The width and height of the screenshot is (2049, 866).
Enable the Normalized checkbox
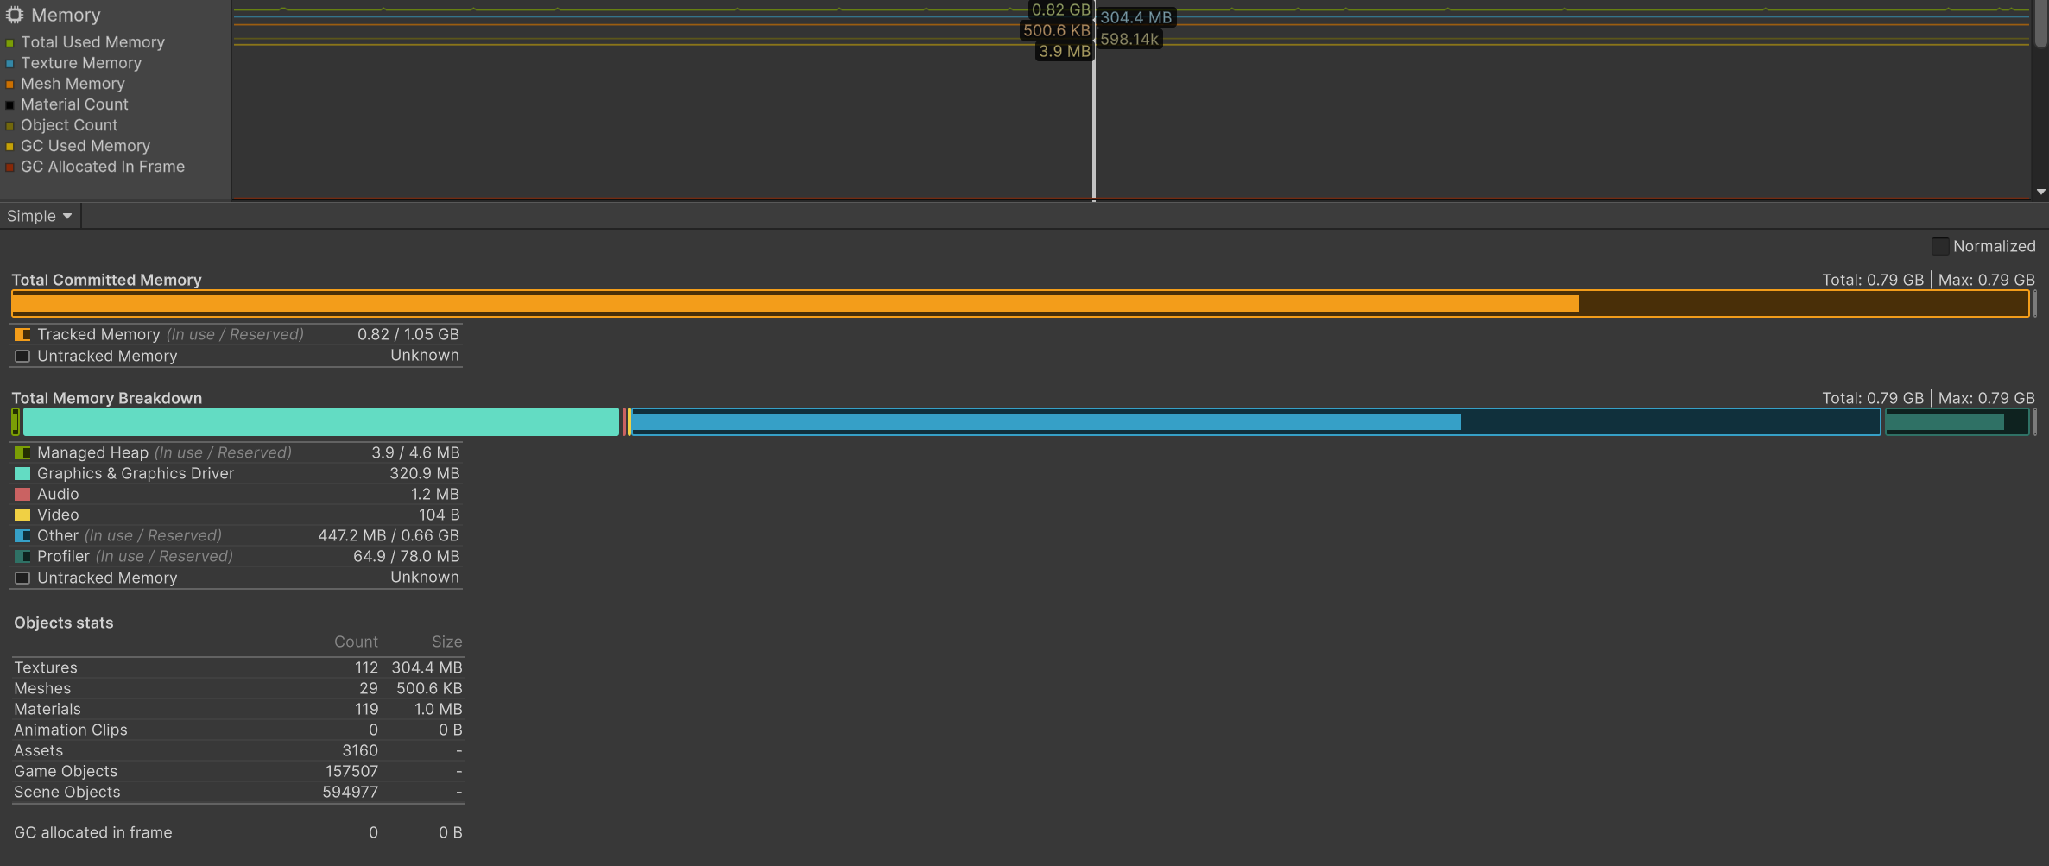click(1940, 246)
